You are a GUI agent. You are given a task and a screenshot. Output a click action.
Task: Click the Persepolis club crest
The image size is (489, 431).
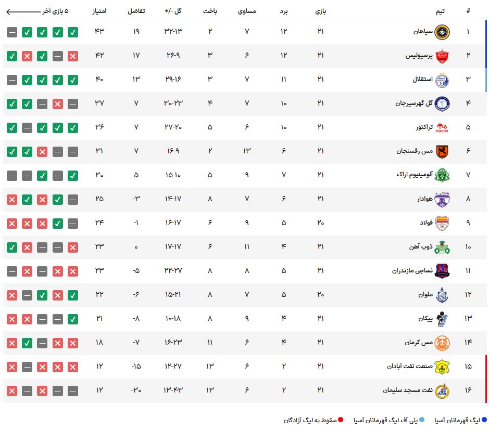pyautogui.click(x=442, y=56)
